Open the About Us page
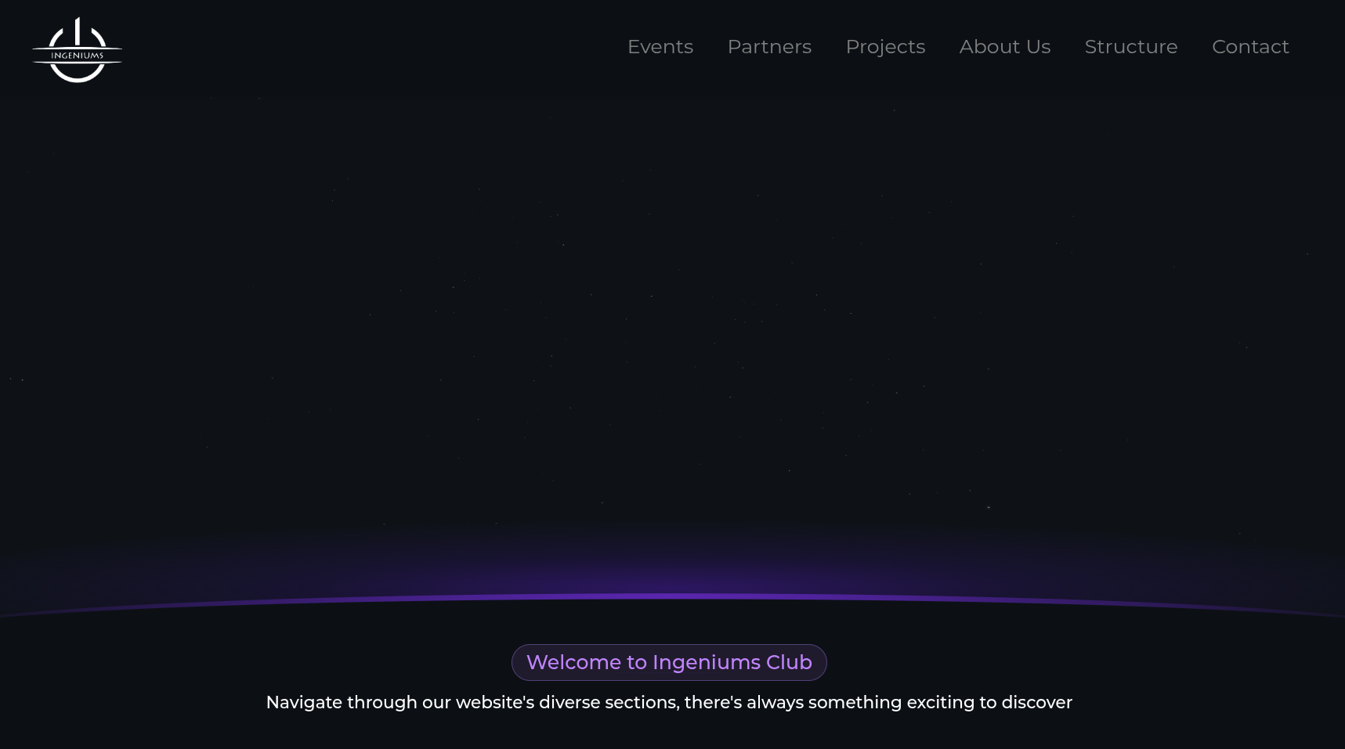This screenshot has height=749, width=1345. 1004,47
